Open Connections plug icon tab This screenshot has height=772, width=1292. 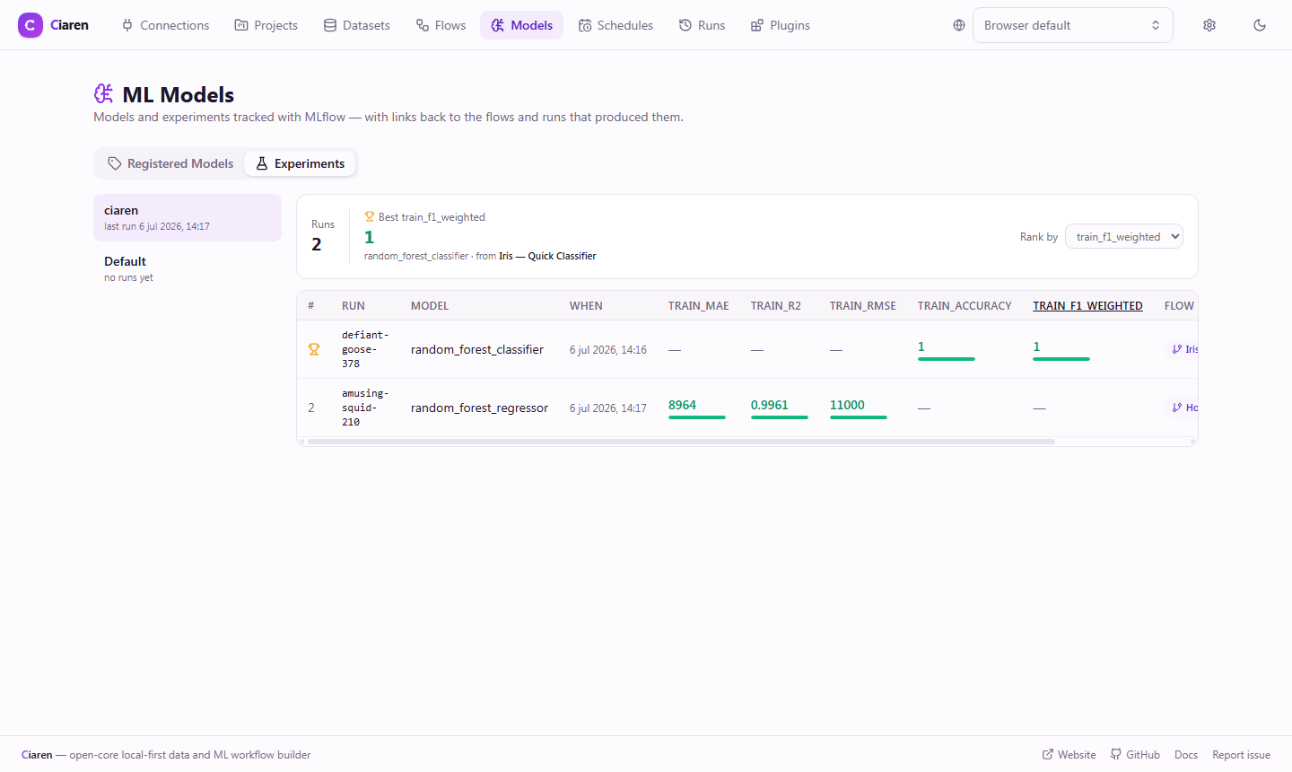(x=165, y=25)
